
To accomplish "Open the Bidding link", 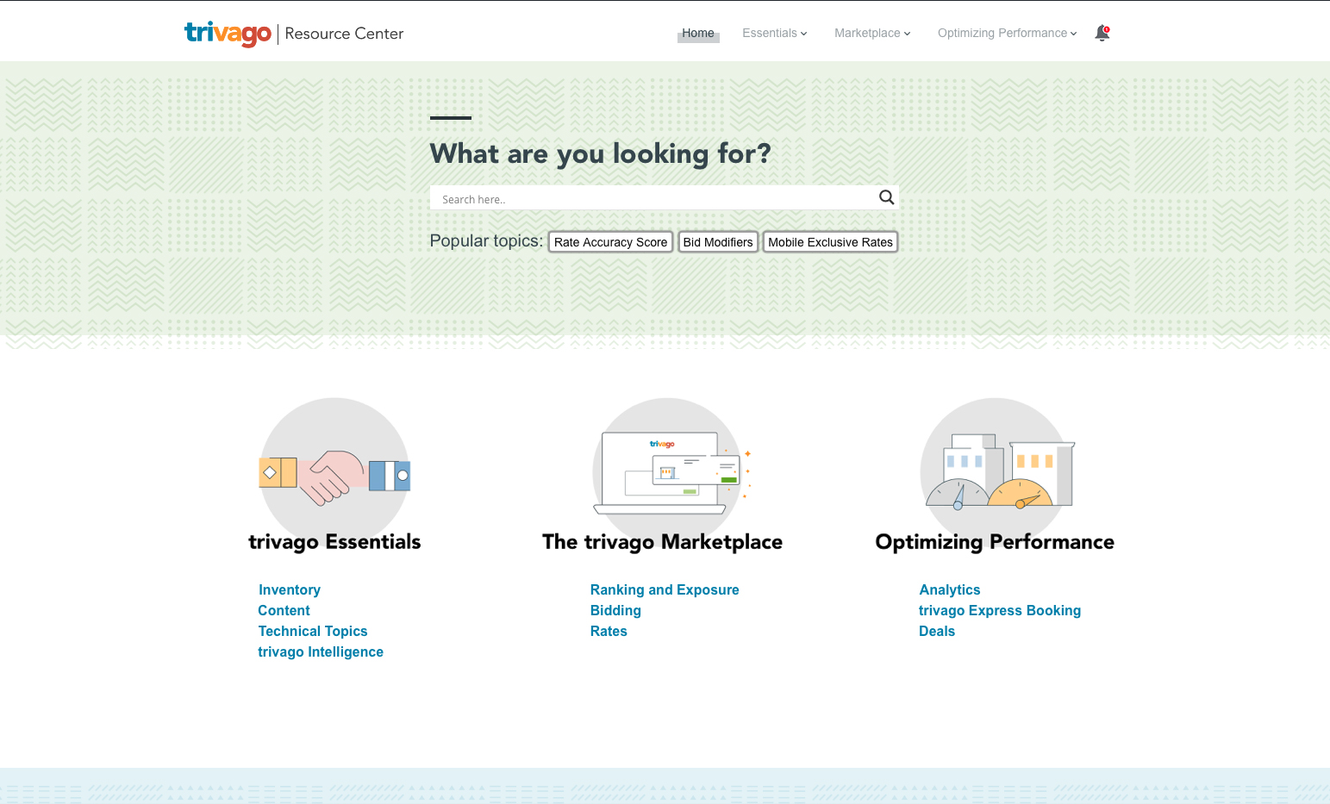I will tap(615, 610).
